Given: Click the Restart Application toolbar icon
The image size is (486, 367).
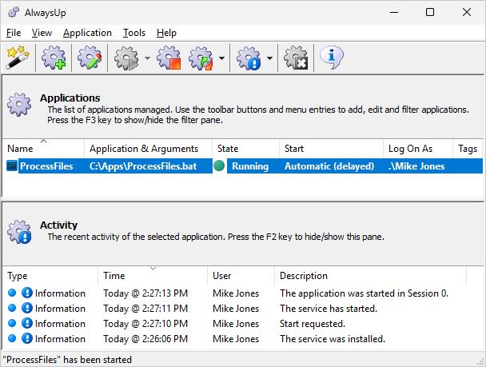Looking at the screenshot, I should pos(201,58).
